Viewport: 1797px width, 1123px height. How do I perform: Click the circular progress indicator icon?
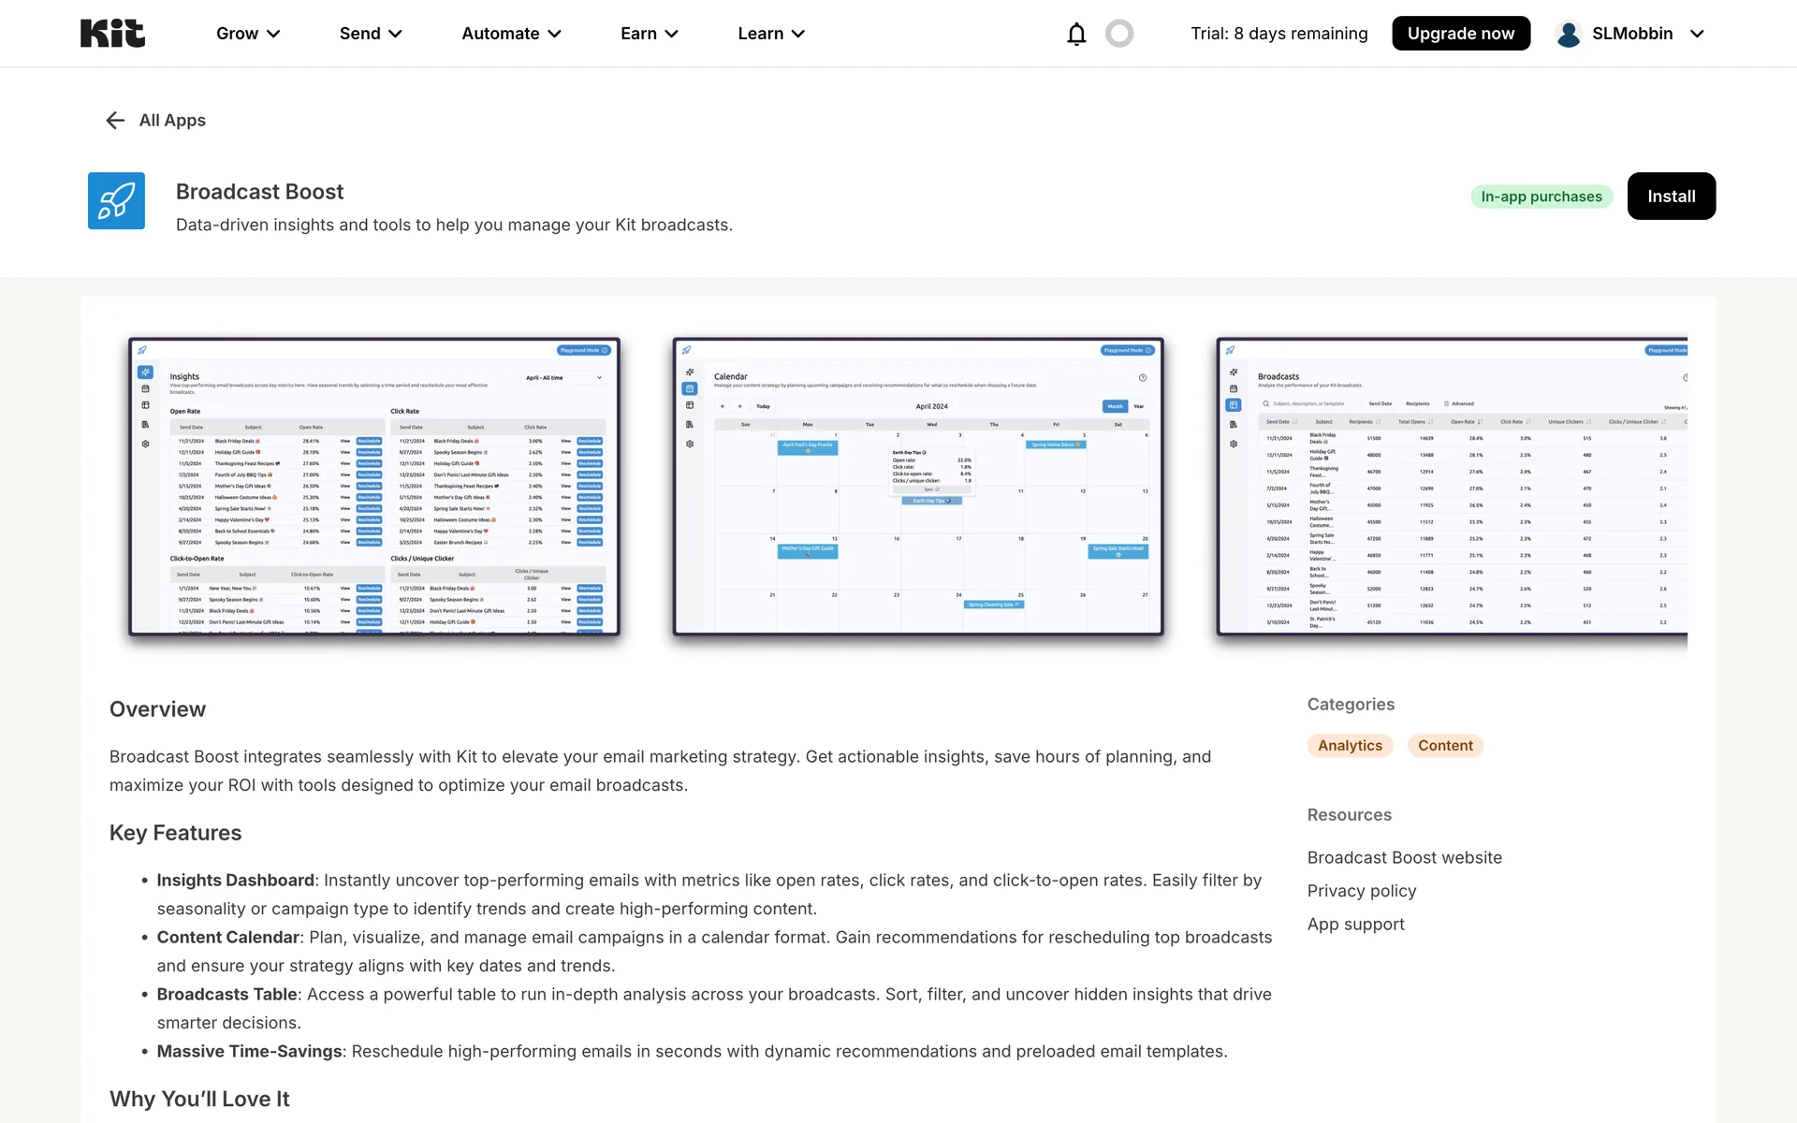pos(1119,34)
